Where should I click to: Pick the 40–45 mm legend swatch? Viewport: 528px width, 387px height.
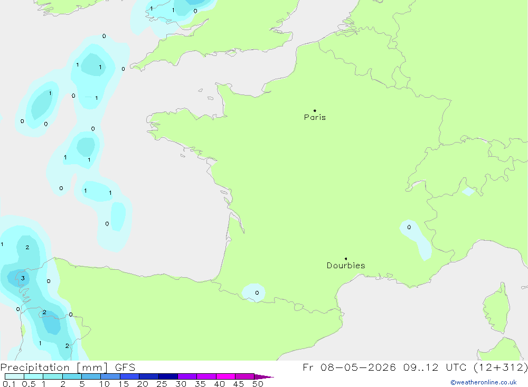[225, 376]
